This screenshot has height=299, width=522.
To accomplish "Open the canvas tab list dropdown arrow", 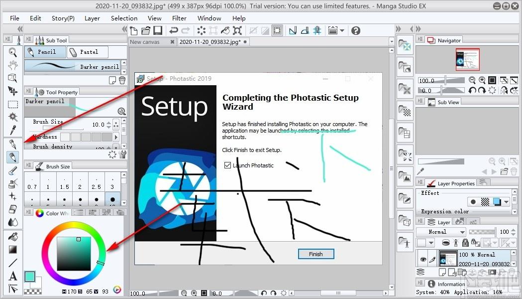I will 392,42.
